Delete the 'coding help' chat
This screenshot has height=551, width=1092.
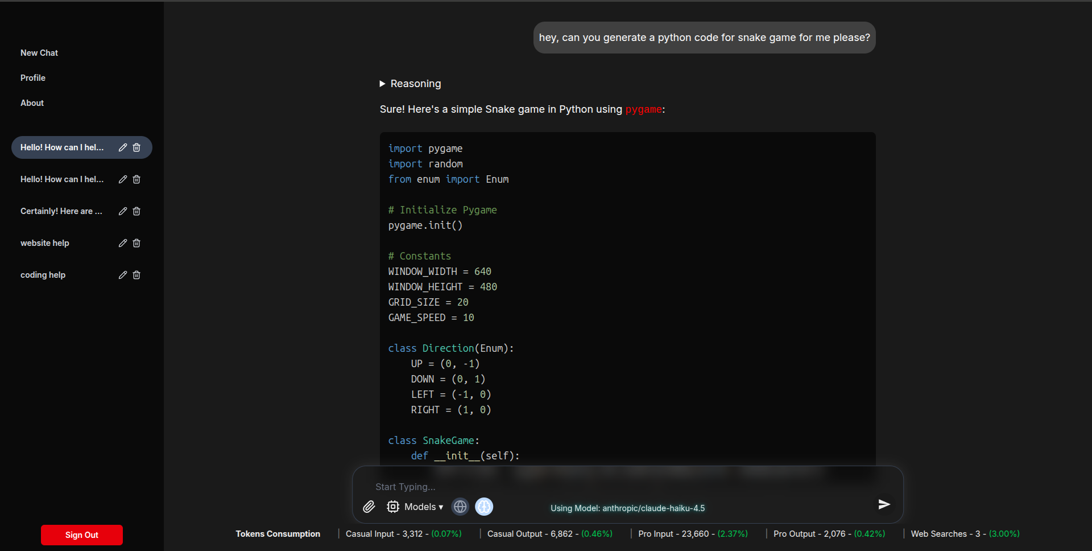click(136, 275)
